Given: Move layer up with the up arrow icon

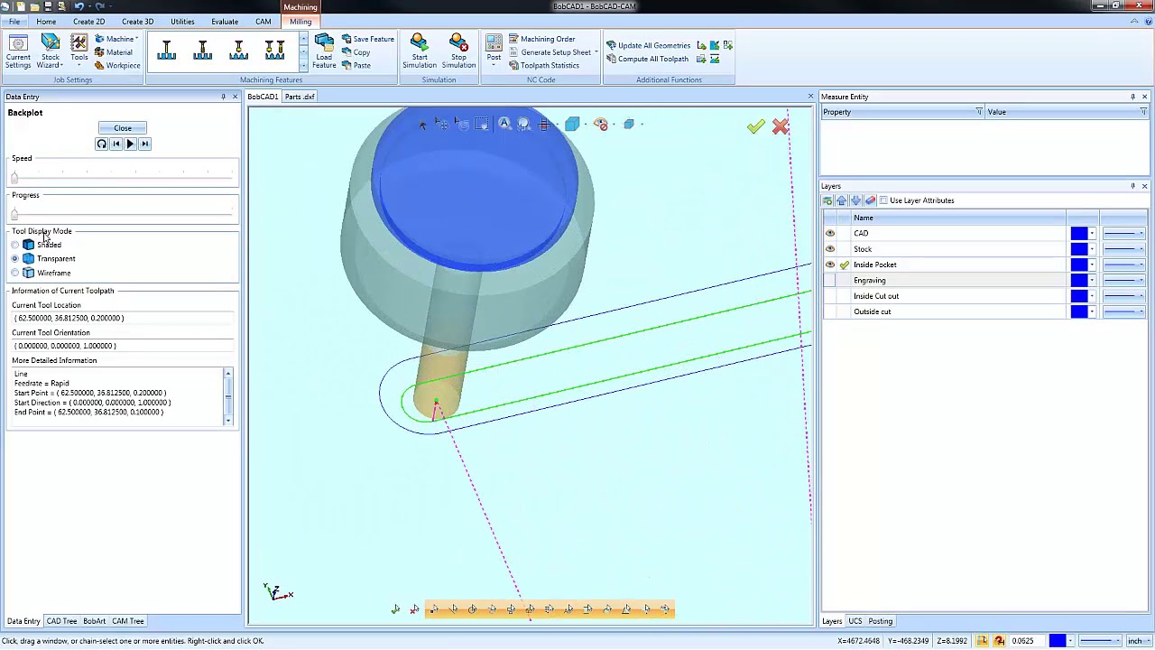Looking at the screenshot, I should 842,200.
